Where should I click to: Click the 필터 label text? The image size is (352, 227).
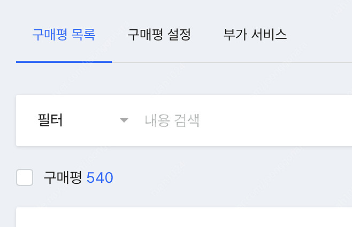point(50,120)
